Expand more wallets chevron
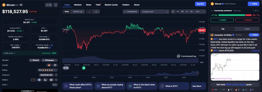262x92 pixels. pos(56,80)
